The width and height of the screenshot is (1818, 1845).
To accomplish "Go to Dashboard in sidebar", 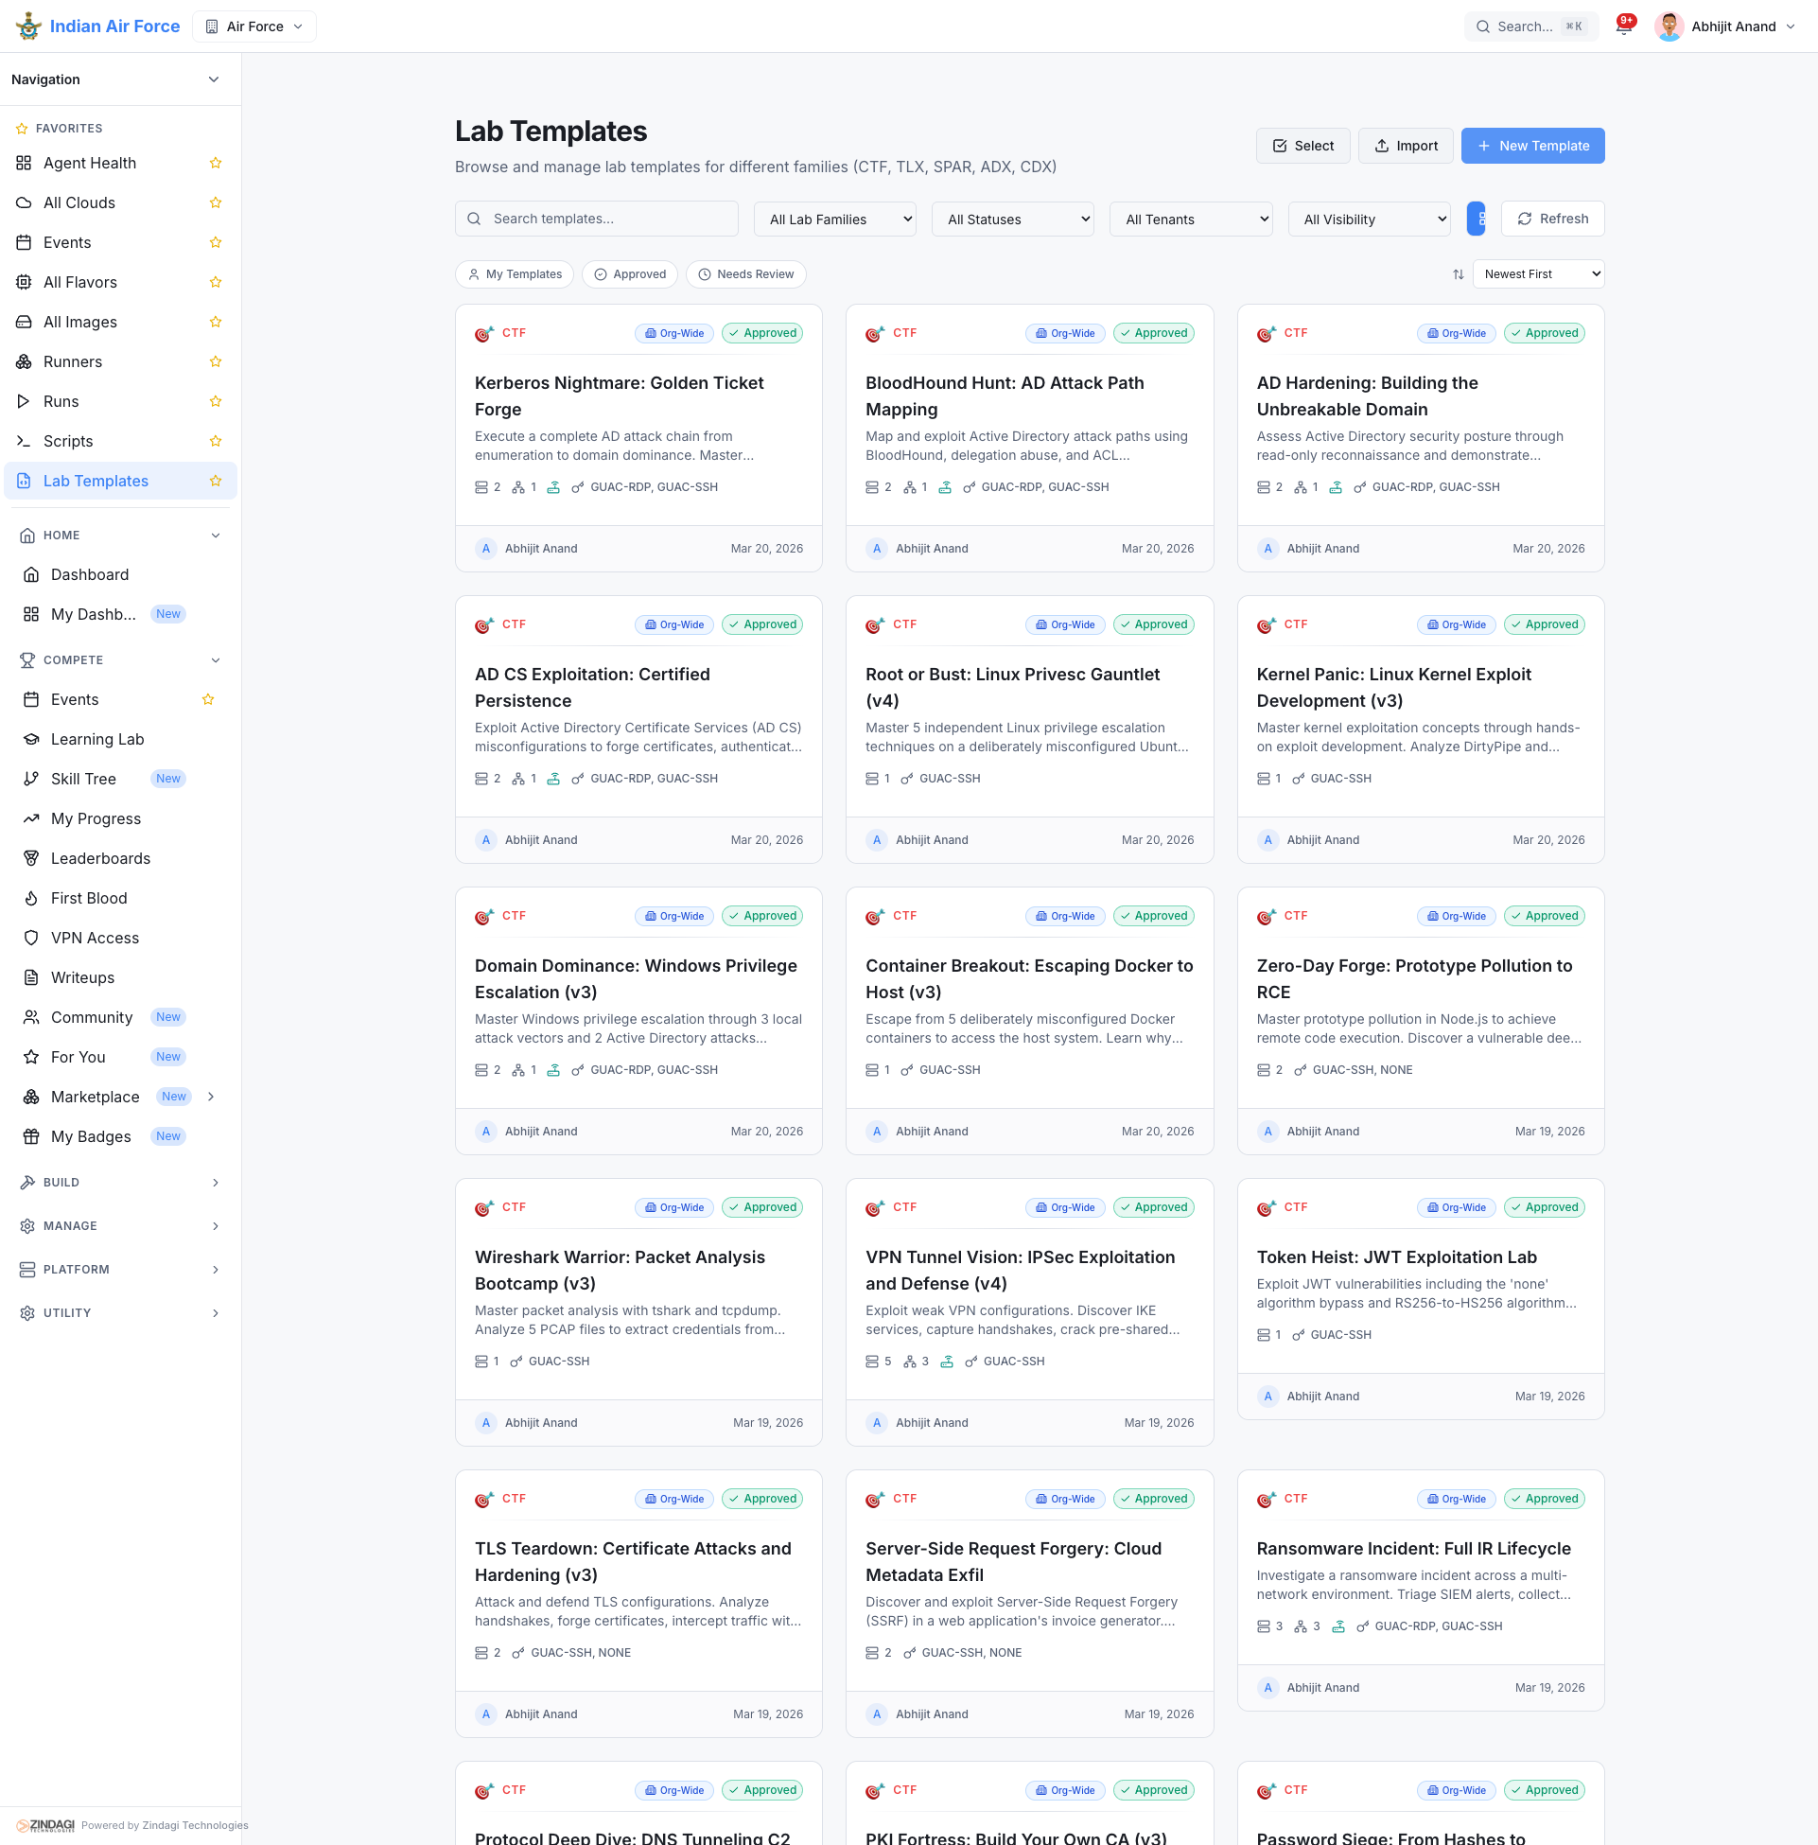I will (x=90, y=575).
